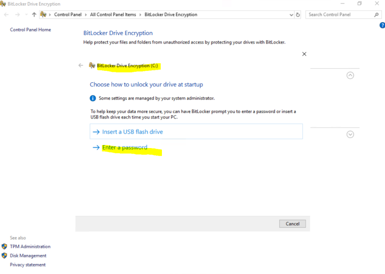The height and width of the screenshot is (274, 385).
Task: Go up one level with up arrow
Action: point(34,15)
